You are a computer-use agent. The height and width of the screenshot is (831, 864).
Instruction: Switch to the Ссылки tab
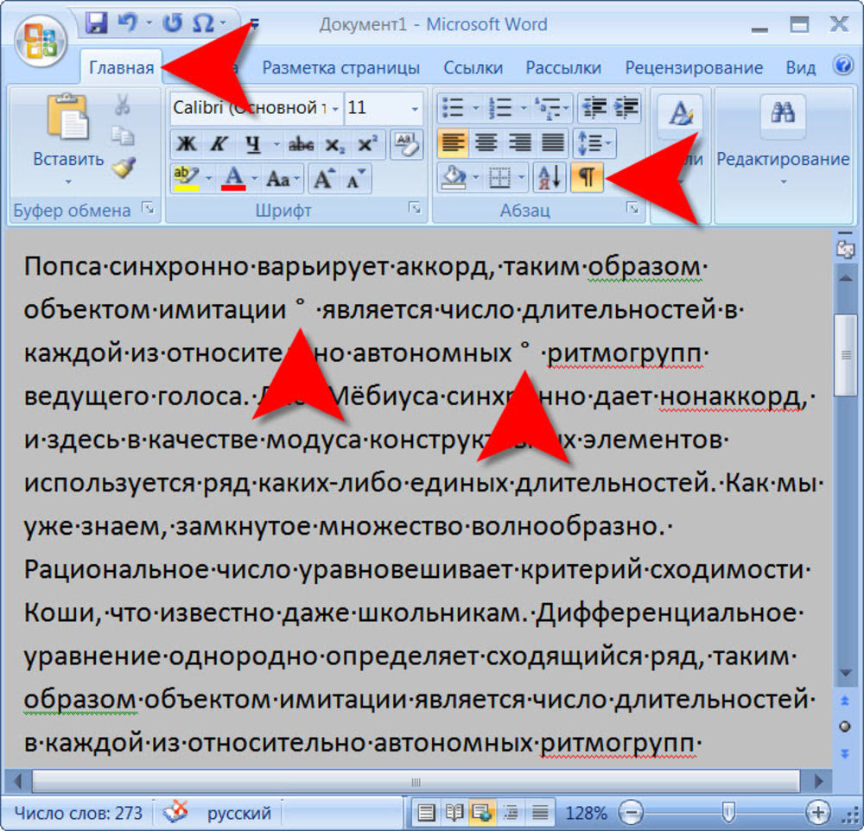474,67
